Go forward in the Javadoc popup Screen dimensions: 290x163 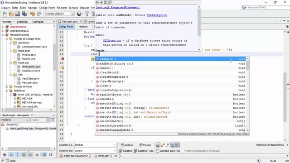coord(101,2)
